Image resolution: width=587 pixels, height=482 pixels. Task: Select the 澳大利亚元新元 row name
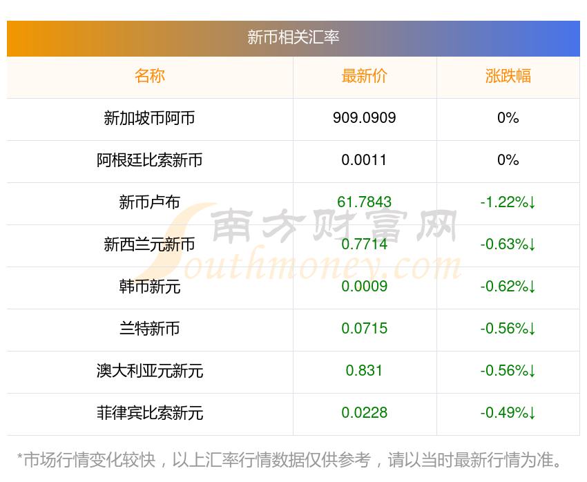[x=149, y=372]
